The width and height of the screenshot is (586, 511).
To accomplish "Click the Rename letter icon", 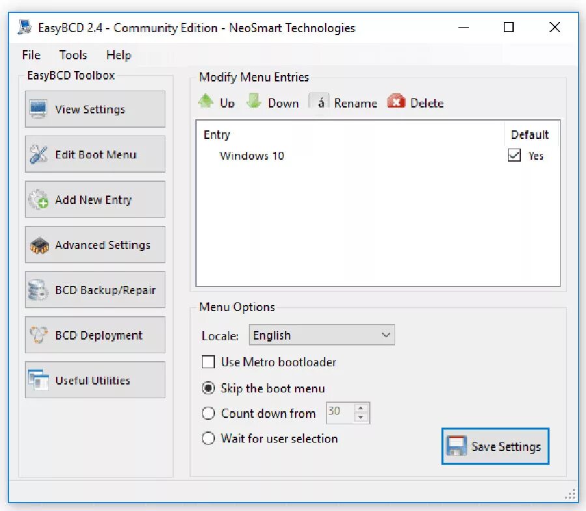I will 318,102.
